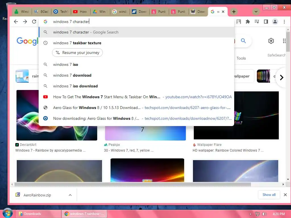Expand AeroRainbow.zip download options chevron
This screenshot has height=218, width=291.
70,195
